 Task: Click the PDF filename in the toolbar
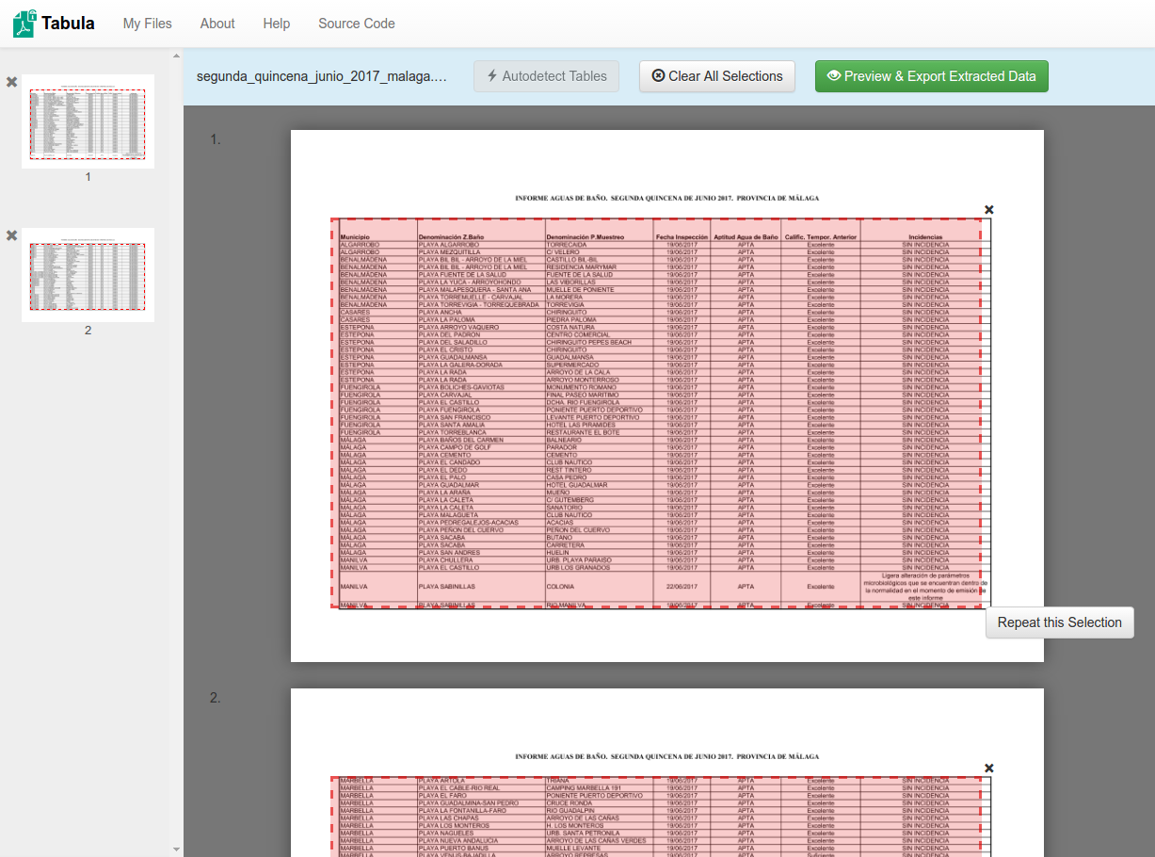click(x=321, y=76)
